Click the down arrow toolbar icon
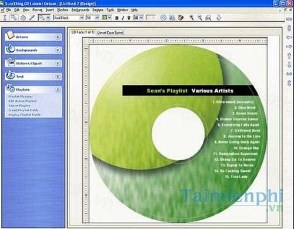Screen dimensions: 294x229 [219, 18]
